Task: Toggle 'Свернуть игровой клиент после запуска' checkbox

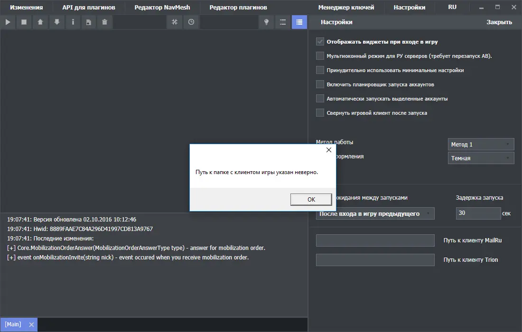Action: [320, 113]
